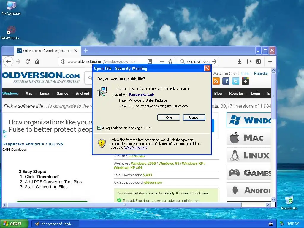Click the horizontal scrollbar left arrow
The height and width of the screenshot is (228, 304).
(4, 205)
